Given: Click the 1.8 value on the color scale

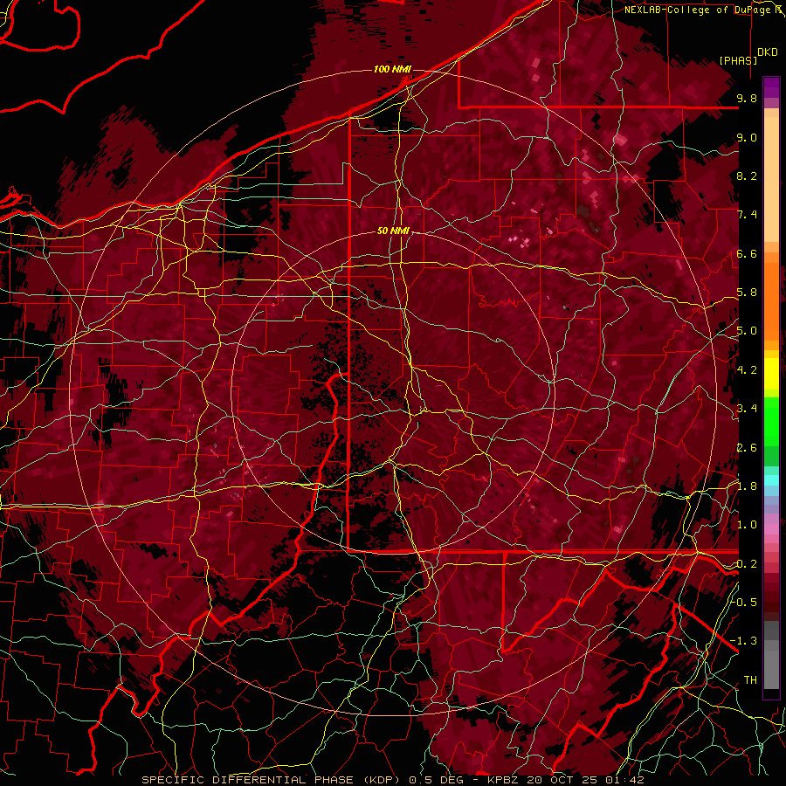Looking at the screenshot, I should point(747,486).
